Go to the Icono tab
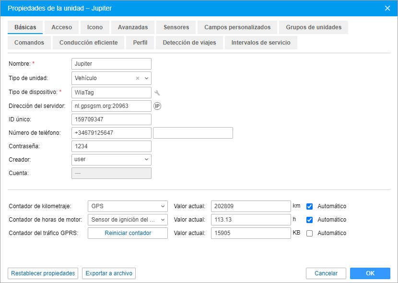The image size is (398, 283). point(95,27)
